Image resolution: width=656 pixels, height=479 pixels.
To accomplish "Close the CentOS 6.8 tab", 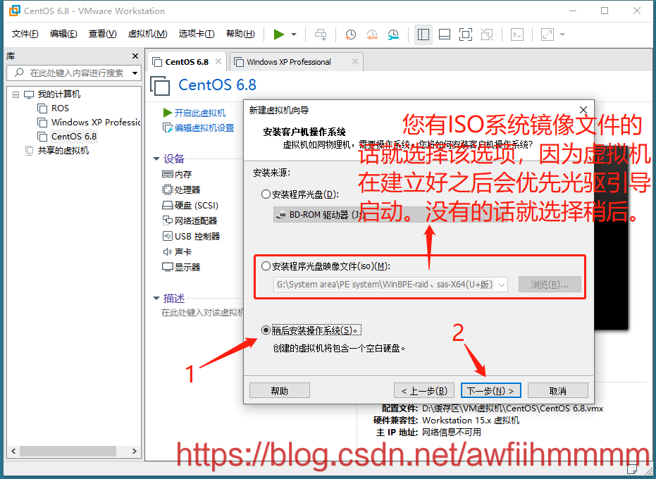I will pyautogui.click(x=218, y=61).
